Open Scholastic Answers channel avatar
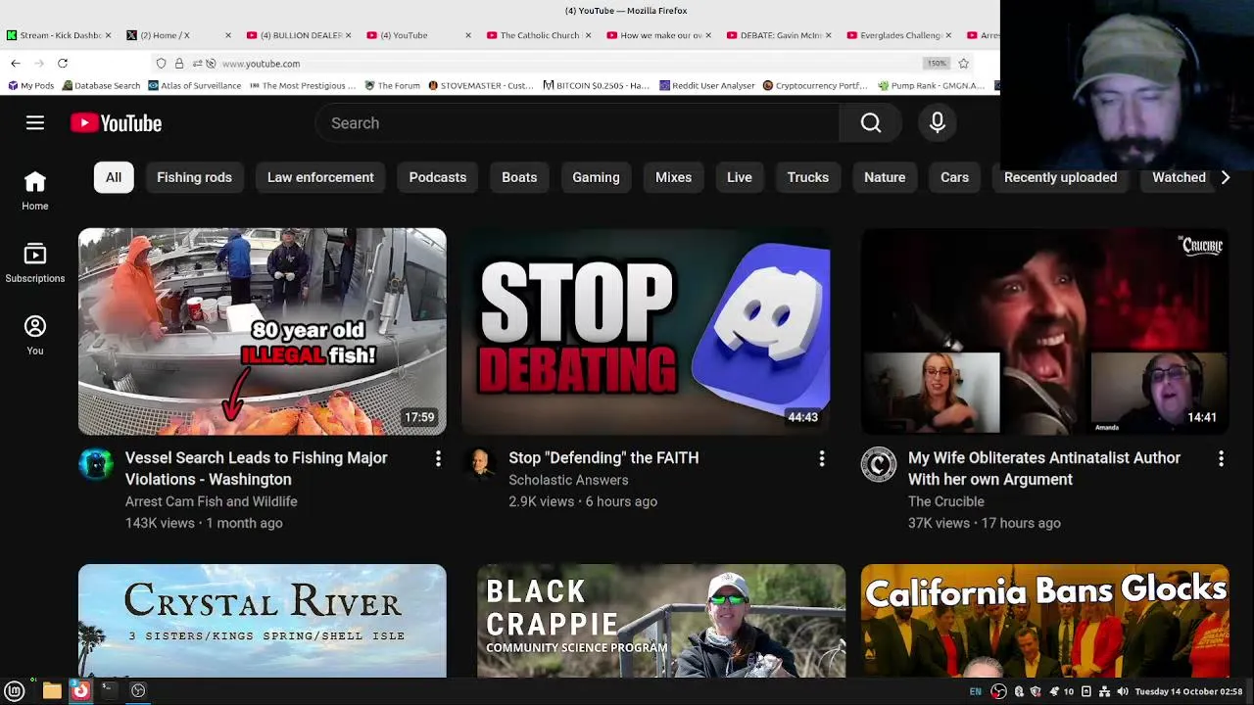The image size is (1254, 705). [479, 465]
